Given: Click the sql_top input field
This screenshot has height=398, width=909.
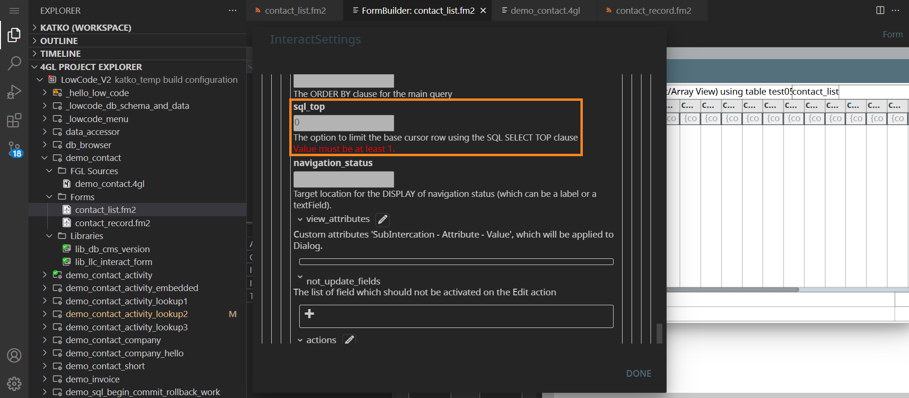Looking at the screenshot, I should (x=344, y=123).
